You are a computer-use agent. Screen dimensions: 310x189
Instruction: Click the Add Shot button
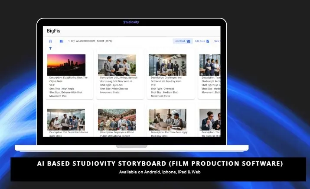coord(183,41)
